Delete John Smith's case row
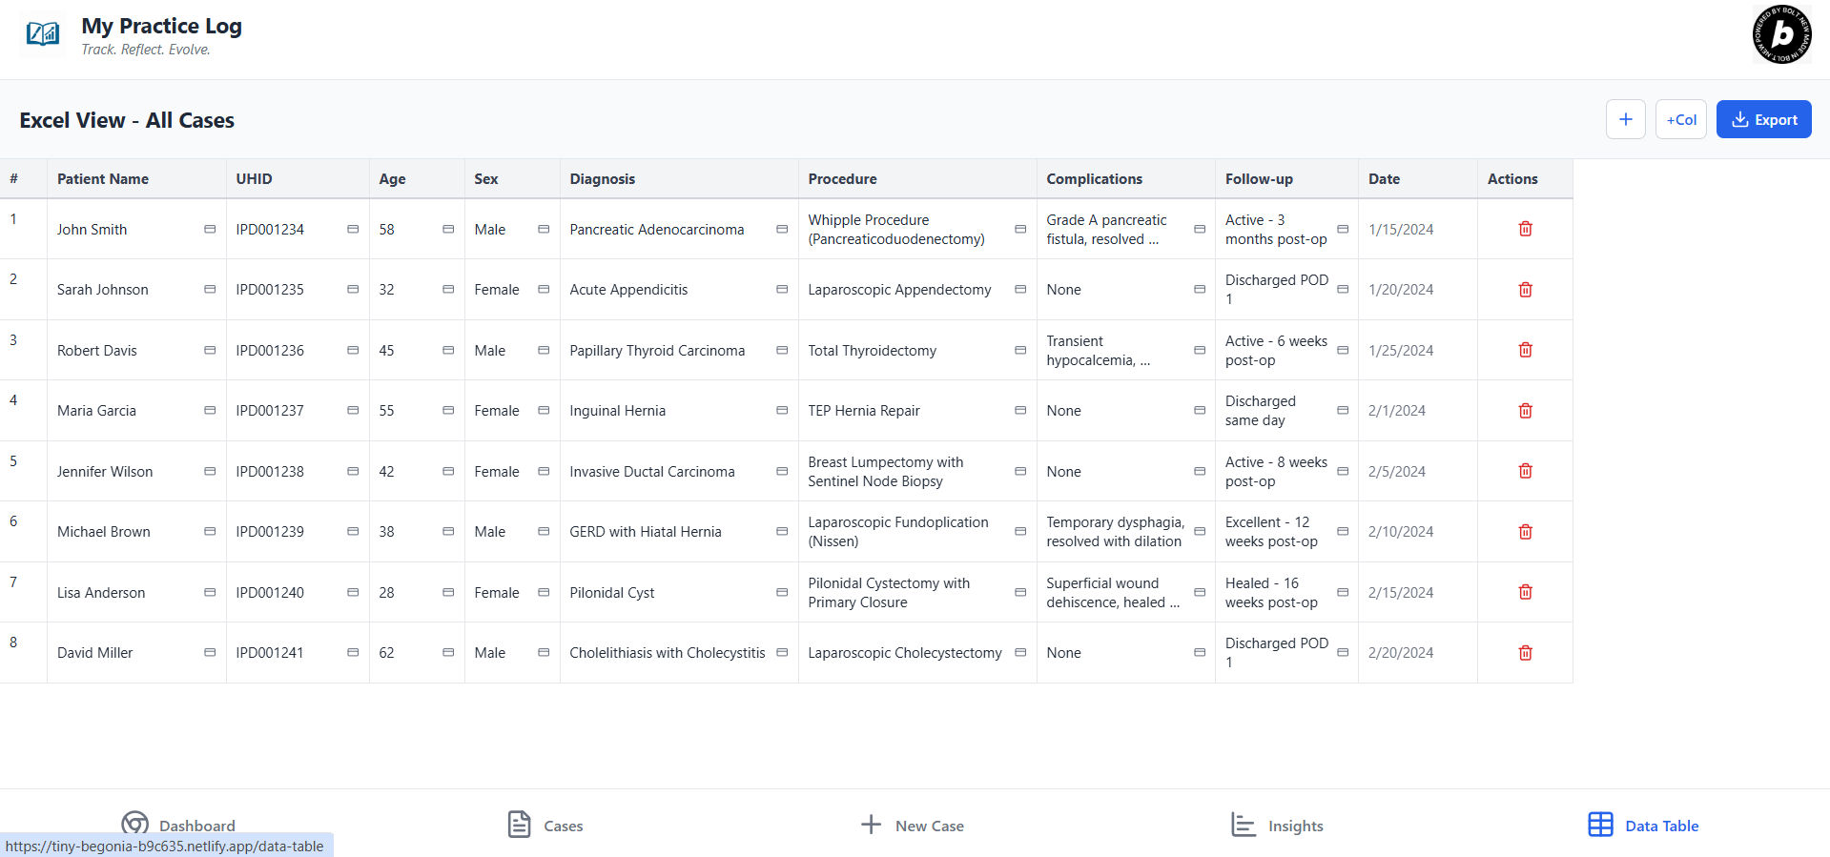Screen dimensions: 1830x857 coord(1525,229)
